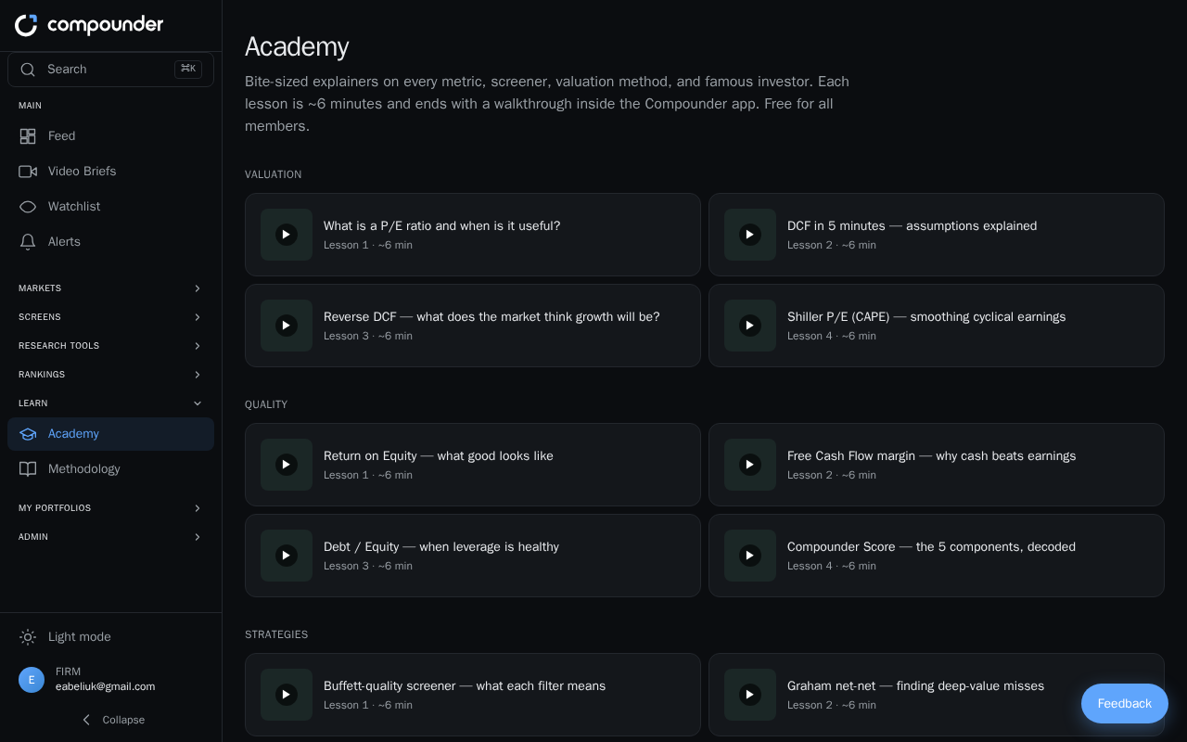Image resolution: width=1187 pixels, height=742 pixels.
Task: Click the STRATEGIES section heading
Action: pos(276,634)
